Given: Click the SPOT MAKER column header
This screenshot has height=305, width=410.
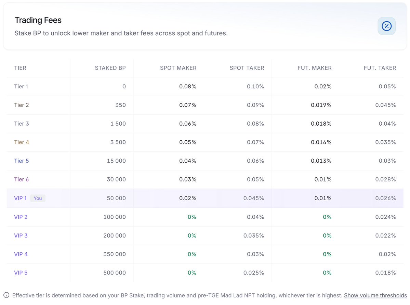Looking at the screenshot, I should pos(178,68).
